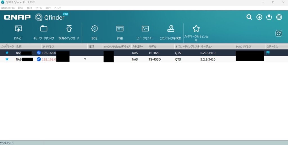Expand the dropdown arrow in TS-453D row

click(x=85, y=59)
